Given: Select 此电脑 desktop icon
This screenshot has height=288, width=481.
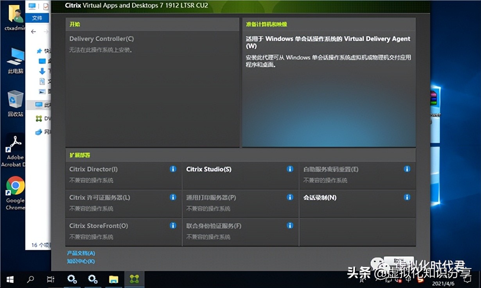Looking at the screenshot, I should click(16, 60).
